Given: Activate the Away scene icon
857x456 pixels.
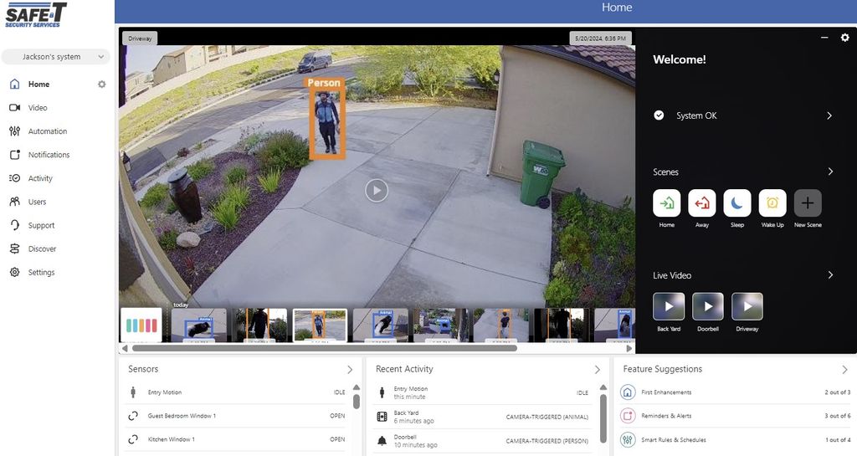Looking at the screenshot, I should click(701, 203).
